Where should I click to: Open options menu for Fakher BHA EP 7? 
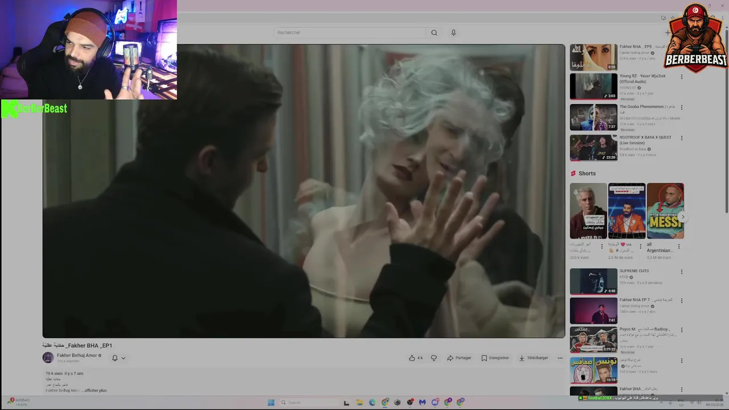tap(681, 301)
